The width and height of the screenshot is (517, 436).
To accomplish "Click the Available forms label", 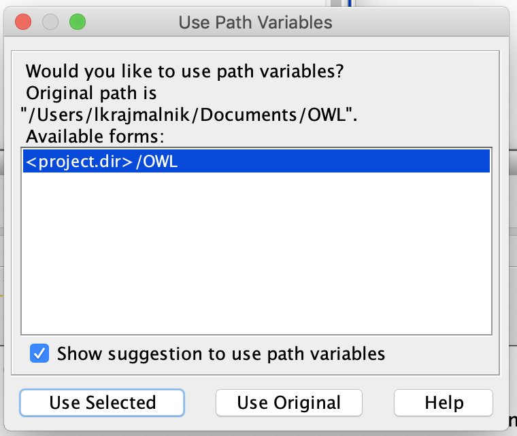I will (x=95, y=136).
